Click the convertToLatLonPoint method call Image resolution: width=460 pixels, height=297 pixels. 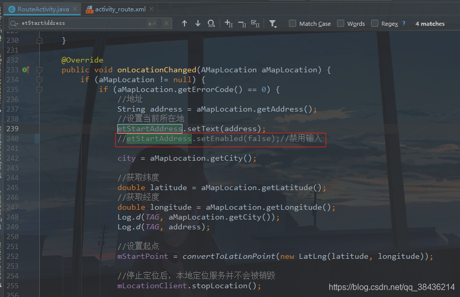(x=229, y=256)
